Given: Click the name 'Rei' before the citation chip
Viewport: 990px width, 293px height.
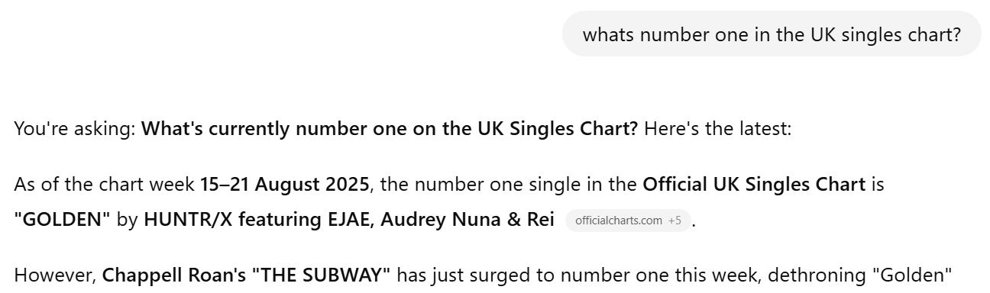Looking at the screenshot, I should tap(539, 220).
